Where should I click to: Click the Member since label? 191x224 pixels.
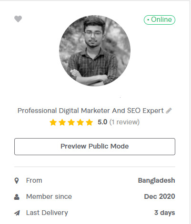pyautogui.click(x=49, y=196)
